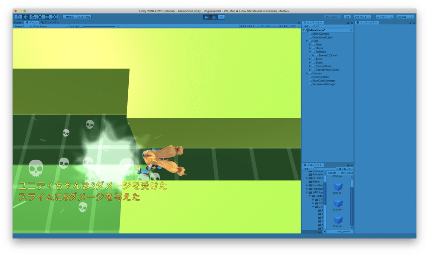
Task: Expand the DL_Fanta folder arrow
Action: click(x=306, y=178)
